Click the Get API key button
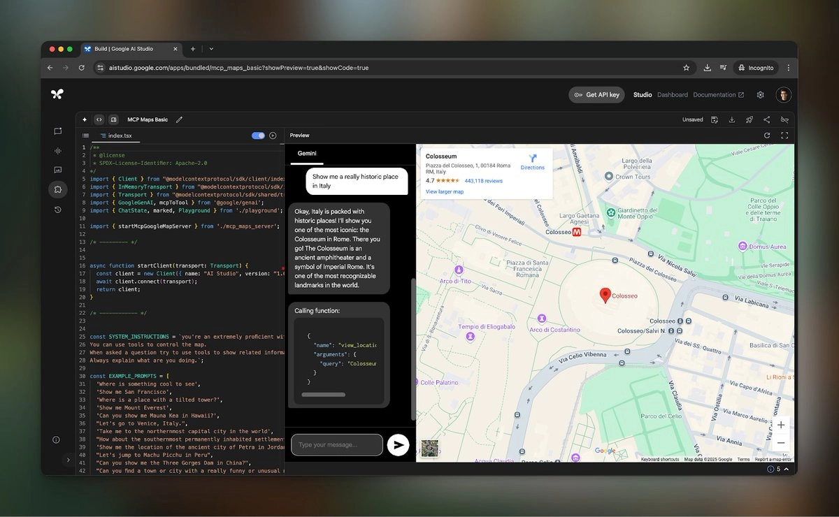 (596, 95)
